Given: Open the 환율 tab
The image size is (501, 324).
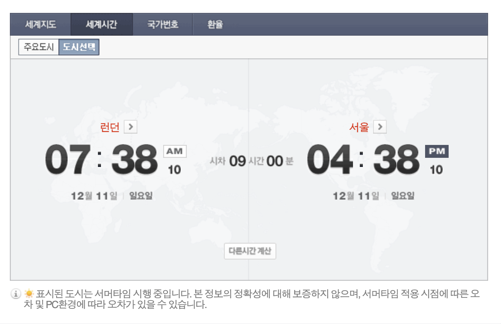Looking at the screenshot, I should click(x=215, y=25).
